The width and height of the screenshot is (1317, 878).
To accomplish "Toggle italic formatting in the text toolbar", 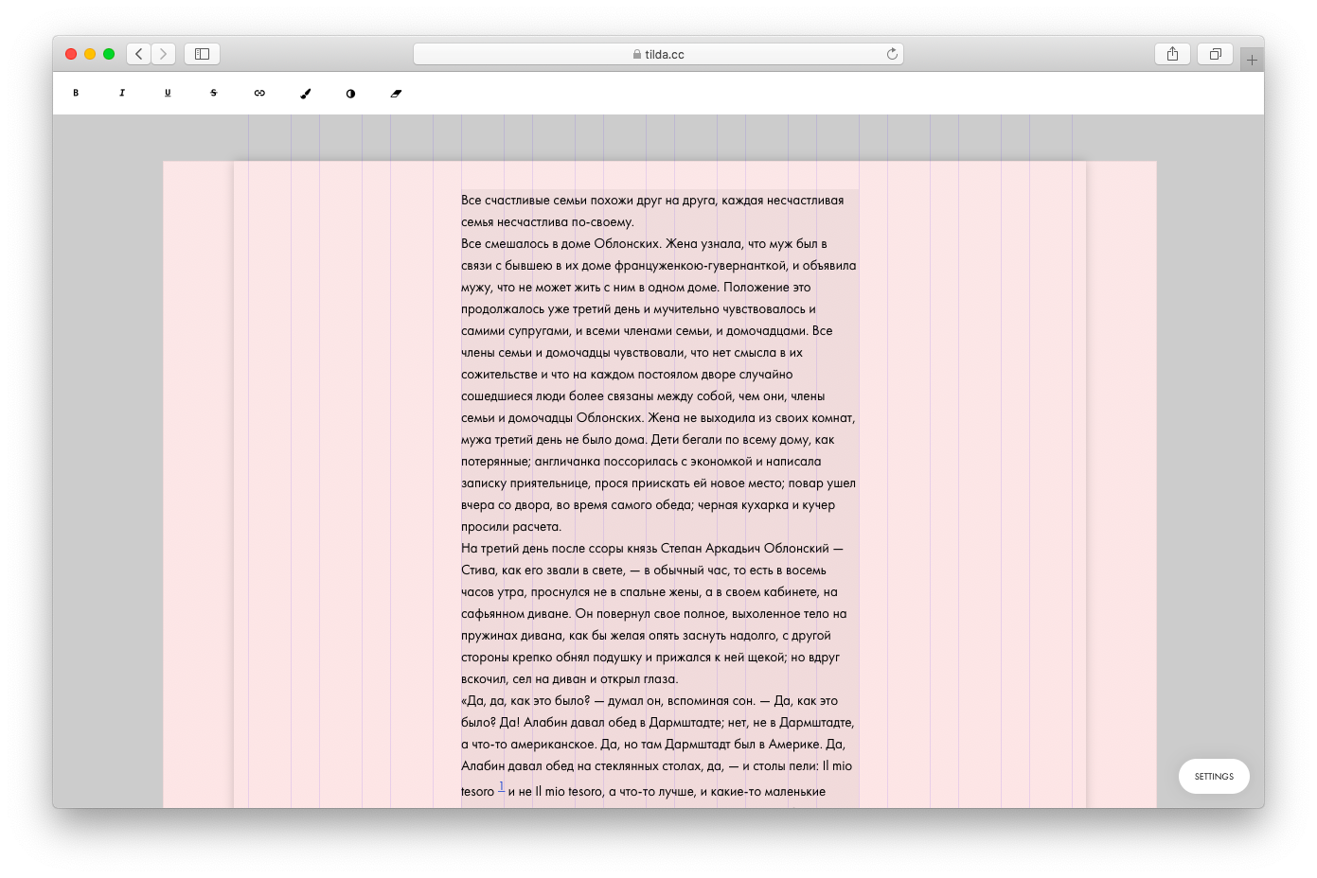I will coord(122,93).
